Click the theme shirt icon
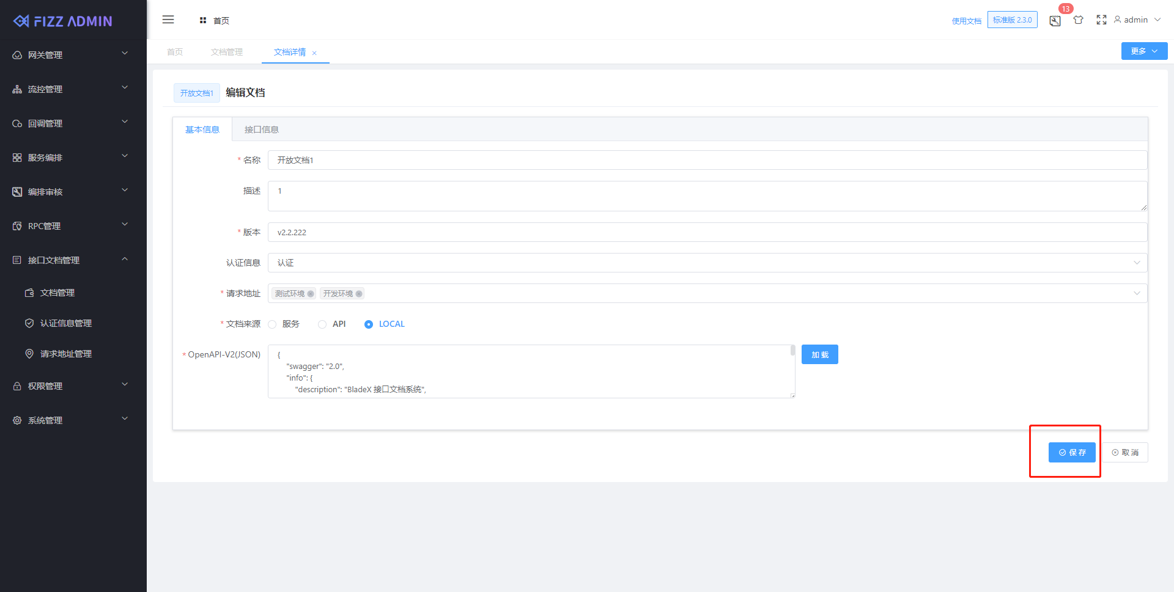The width and height of the screenshot is (1174, 592). pyautogui.click(x=1078, y=20)
